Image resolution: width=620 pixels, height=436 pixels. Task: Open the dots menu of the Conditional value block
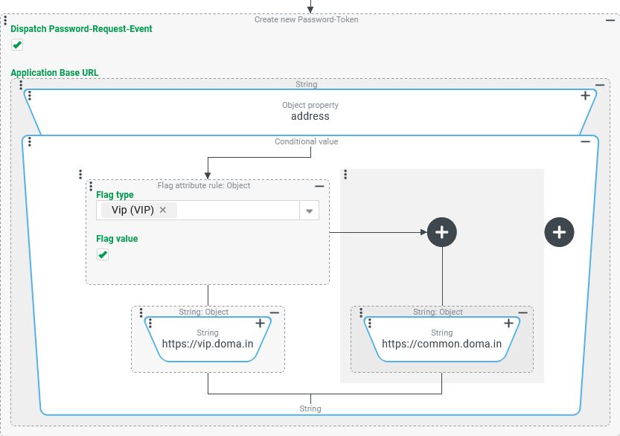(29, 141)
